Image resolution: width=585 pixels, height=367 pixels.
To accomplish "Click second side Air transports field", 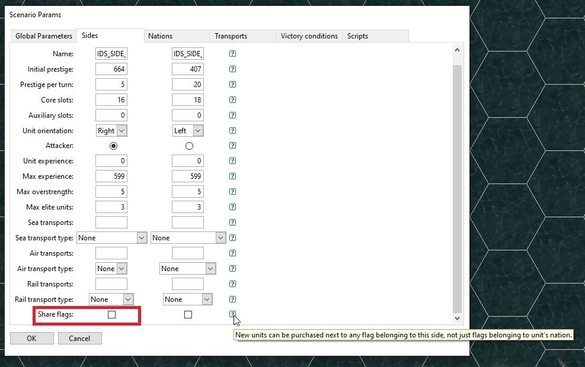I will [x=188, y=253].
